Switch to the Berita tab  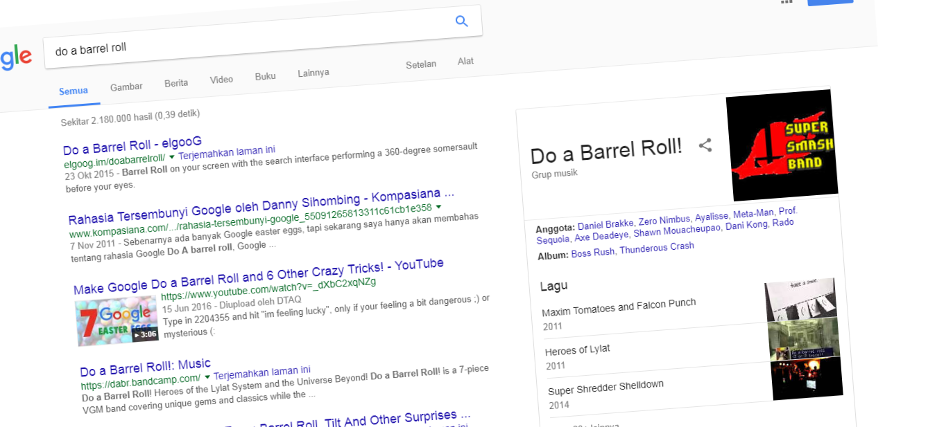(176, 83)
